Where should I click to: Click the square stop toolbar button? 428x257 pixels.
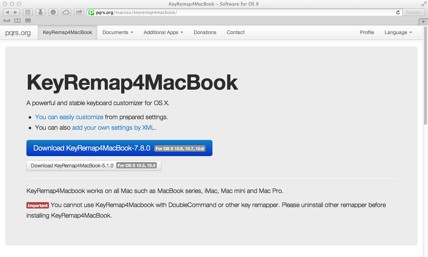click(x=28, y=12)
